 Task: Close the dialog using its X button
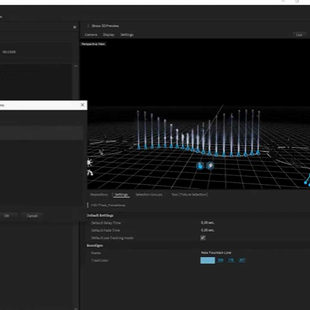82,105
